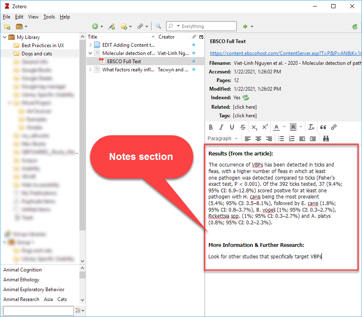Attach a file using the paperclip icon
The width and height of the screenshot is (362, 317).
click(141, 26)
